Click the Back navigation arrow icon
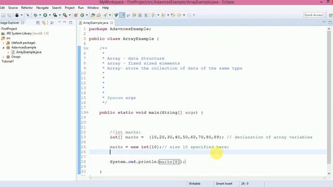Image resolution: width=333 pixels, height=187 pixels. [x=180, y=15]
